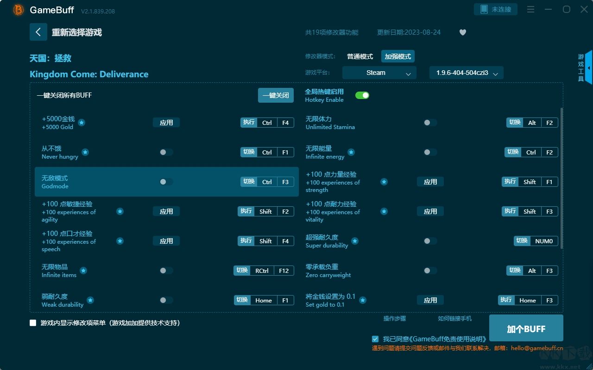Screen dimensions: 593x370
Task: Click F4 hotkey field for +5000 Gold
Action: click(285, 123)
